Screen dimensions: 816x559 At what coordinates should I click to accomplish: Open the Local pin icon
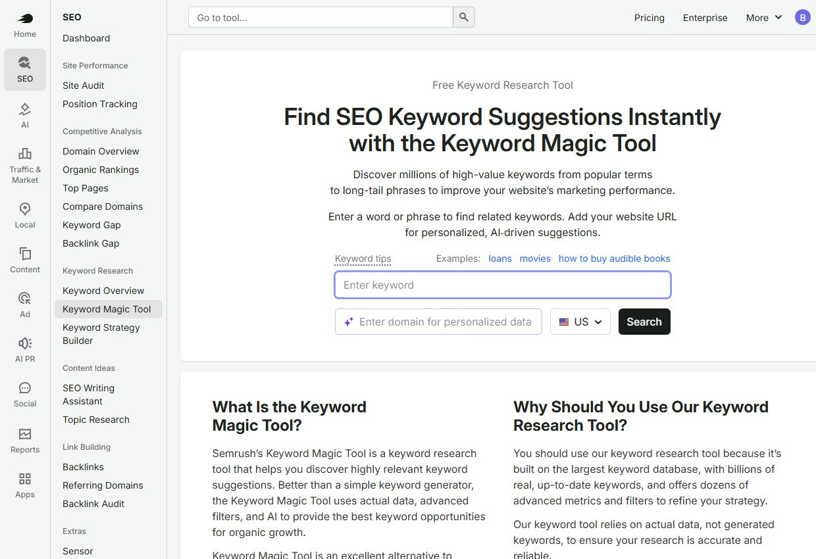[25, 209]
